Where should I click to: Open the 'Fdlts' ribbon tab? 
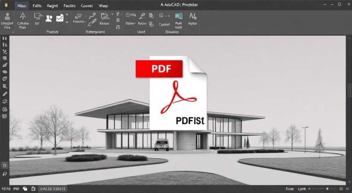37,6
